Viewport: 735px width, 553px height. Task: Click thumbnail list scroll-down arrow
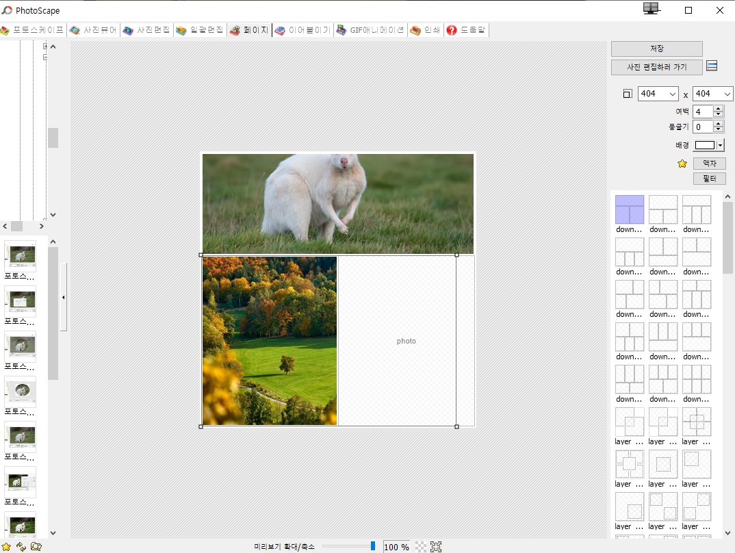tap(53, 533)
